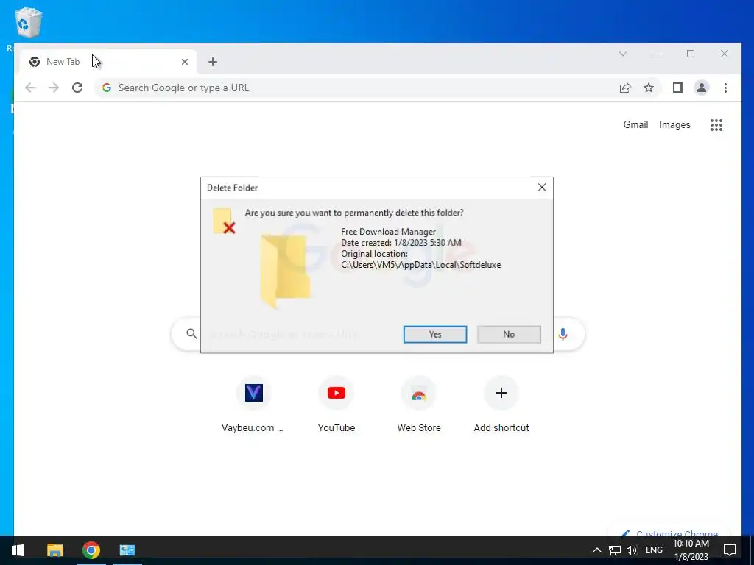This screenshot has height=565, width=754.
Task: Click Google search magnifier icon
Action: tap(191, 333)
